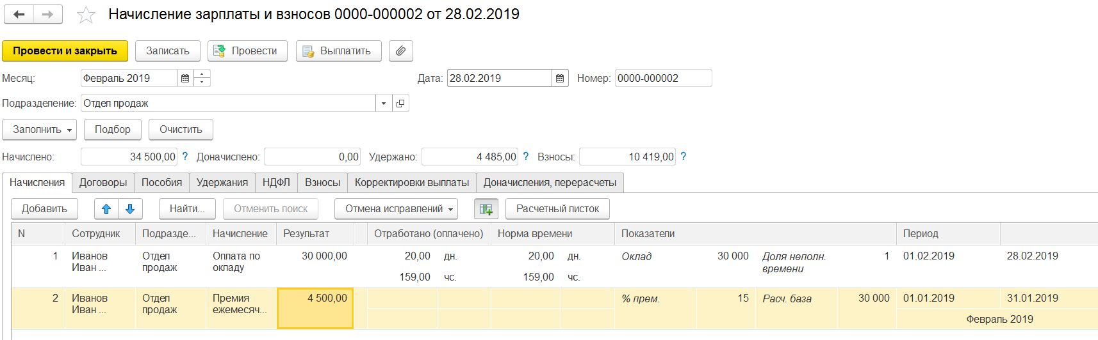Go forward with the right arrow
Image resolution: width=1098 pixels, height=340 pixels.
click(x=48, y=14)
